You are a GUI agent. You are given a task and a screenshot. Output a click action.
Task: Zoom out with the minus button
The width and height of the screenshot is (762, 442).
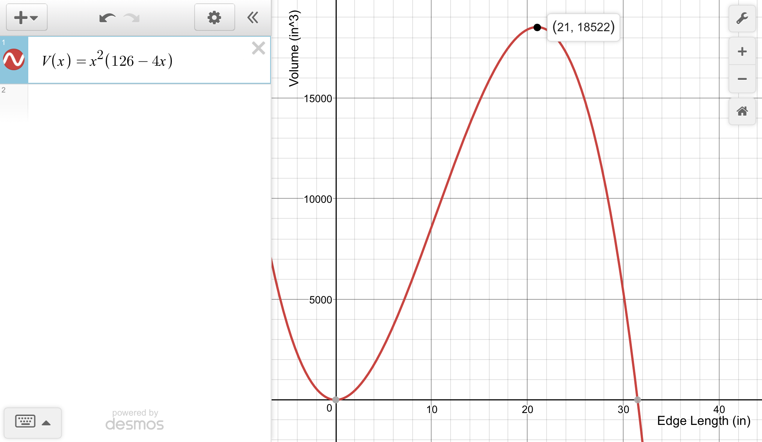(x=742, y=79)
